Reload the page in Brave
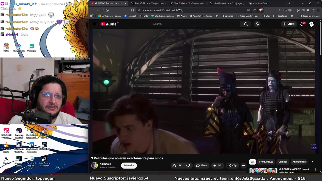 pos(102,10)
